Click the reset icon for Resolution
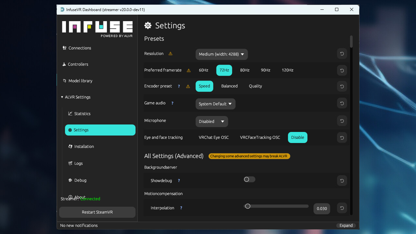 (x=342, y=54)
